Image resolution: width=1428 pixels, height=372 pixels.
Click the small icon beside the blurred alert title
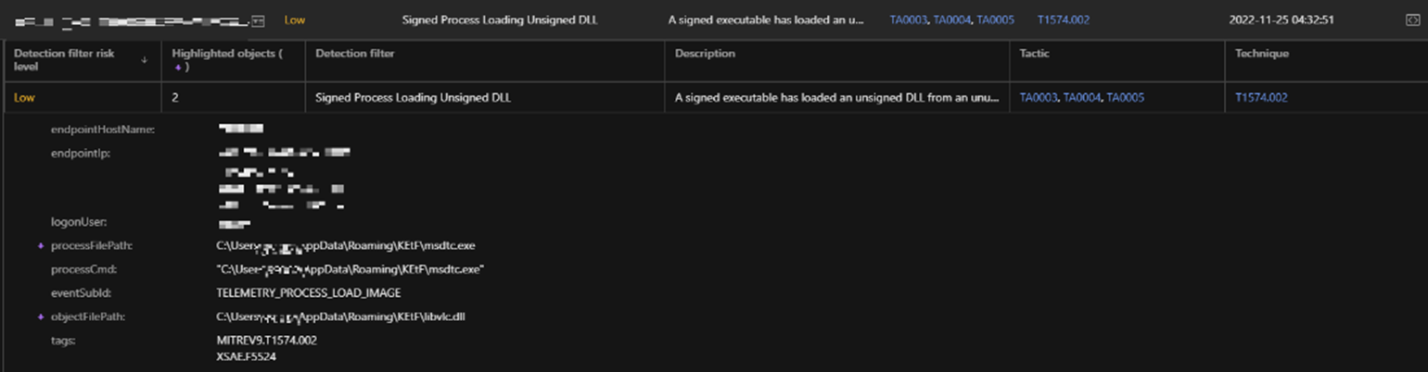coord(258,19)
